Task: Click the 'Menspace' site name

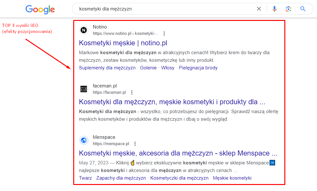Action: coord(104,137)
